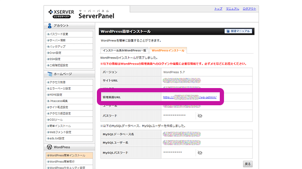The image size is (302, 169).
Task: Go to トップ link in header
Action: point(218,8)
